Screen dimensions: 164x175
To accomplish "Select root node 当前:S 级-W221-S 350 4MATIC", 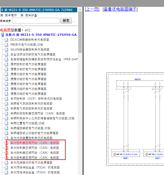I will pyautogui.click(x=41, y=35).
